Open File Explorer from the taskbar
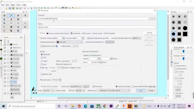Image resolution: width=194 pixels, height=109 pixels. (x=72, y=106)
